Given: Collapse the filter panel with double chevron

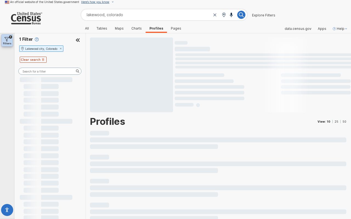Looking at the screenshot, I should coord(78,40).
